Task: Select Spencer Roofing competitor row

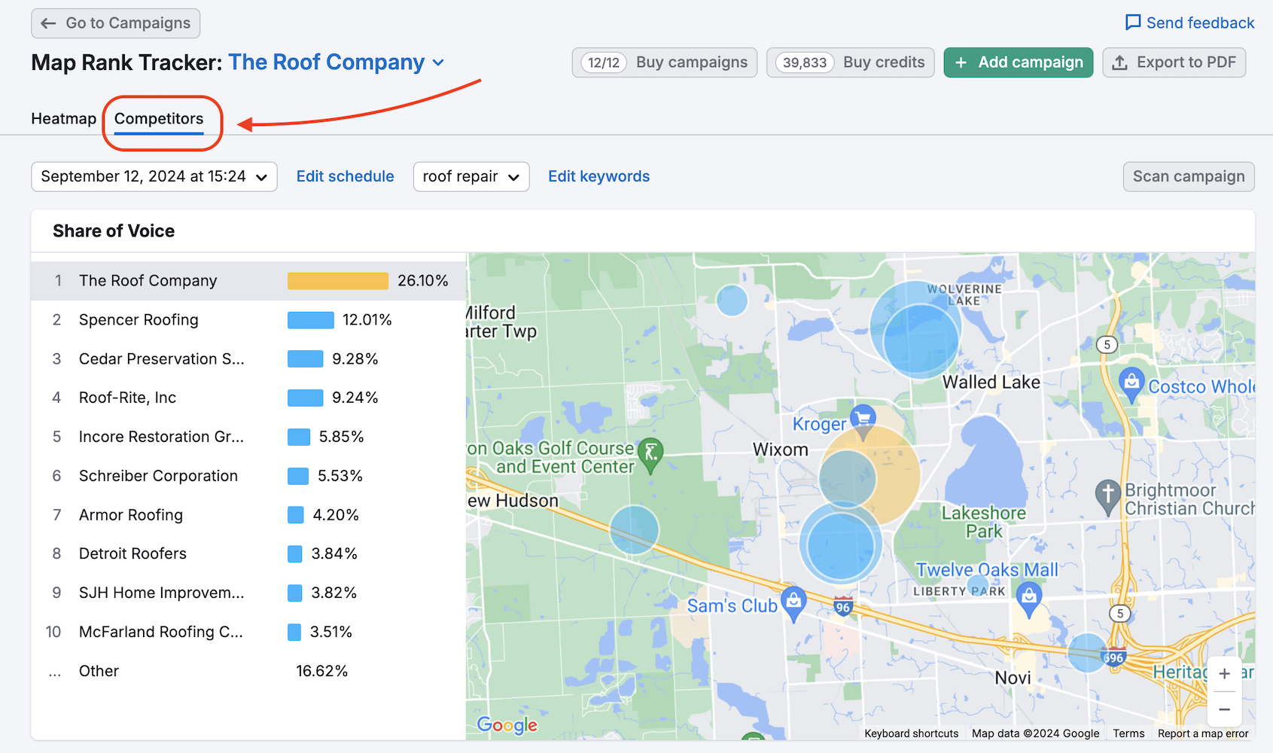Action: [248, 320]
